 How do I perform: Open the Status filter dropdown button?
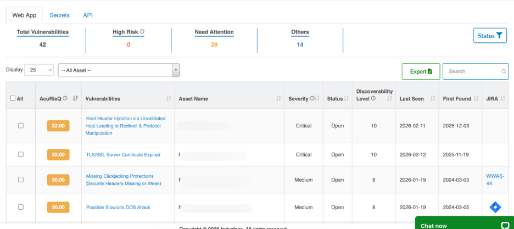click(x=490, y=36)
